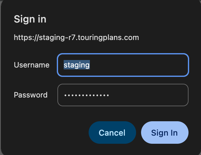Click the staging-r7.touringplans.com URL text
Screen dimensions: 201x155
pos(76,38)
